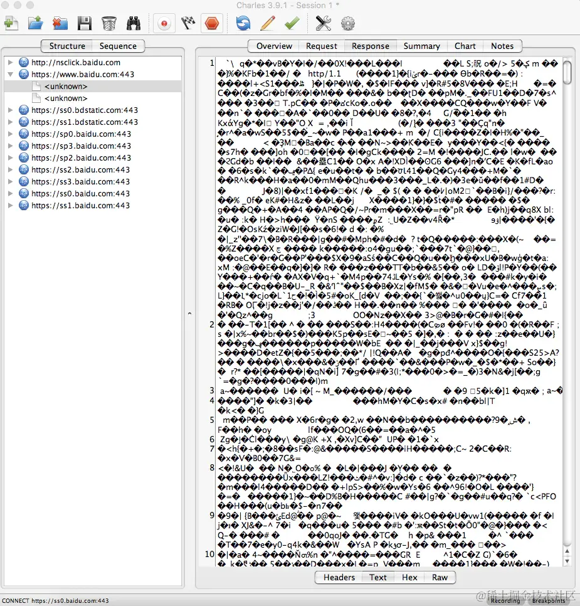The image size is (580, 606).
Task: Expand sp0.baidu.com:443 node
Action: 11,134
